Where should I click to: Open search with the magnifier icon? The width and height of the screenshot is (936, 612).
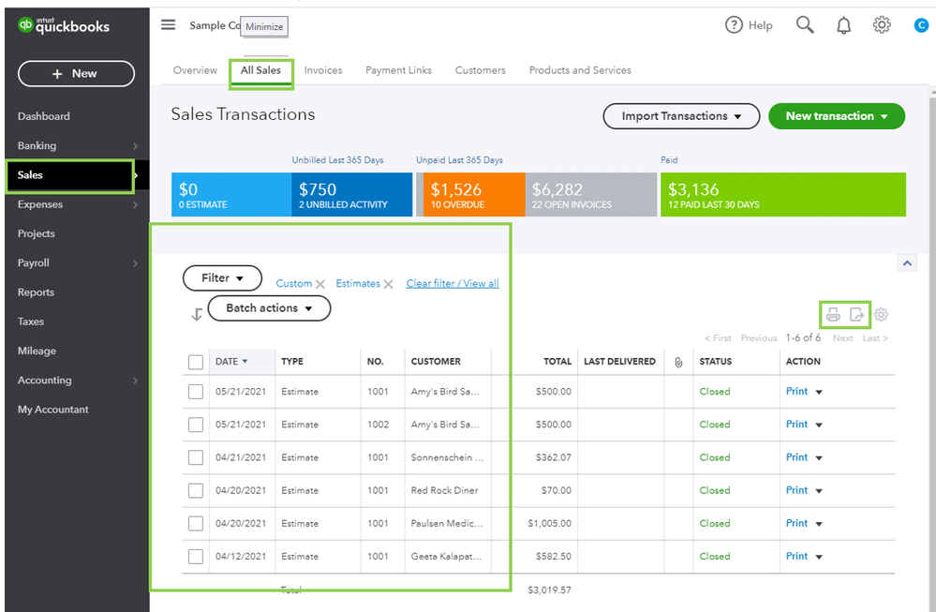[x=805, y=24]
